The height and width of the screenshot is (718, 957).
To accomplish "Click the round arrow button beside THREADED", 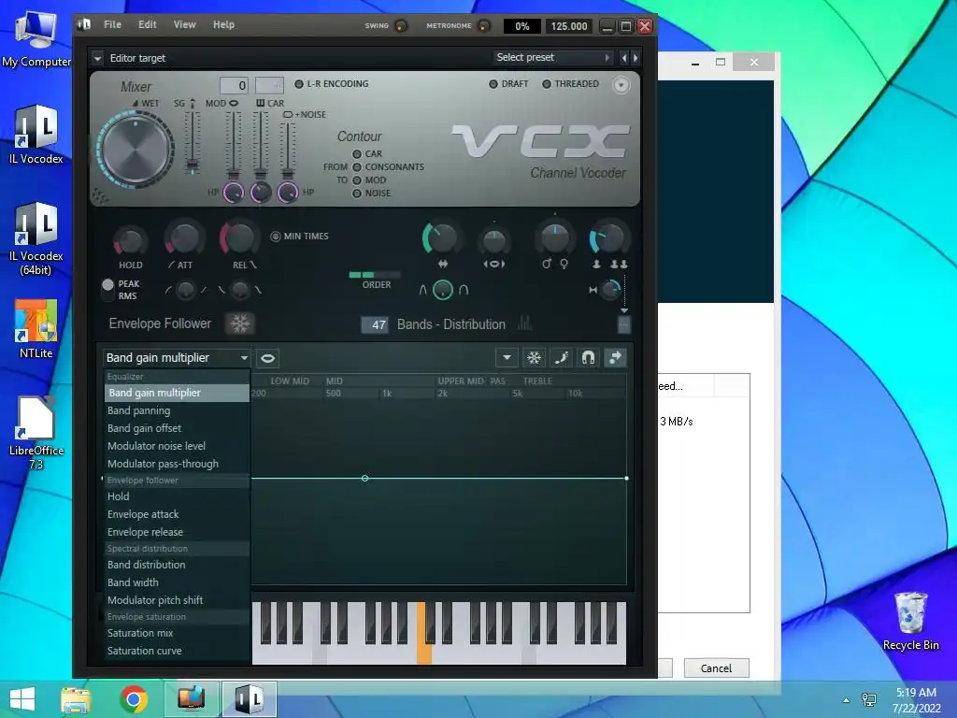I will (x=621, y=85).
